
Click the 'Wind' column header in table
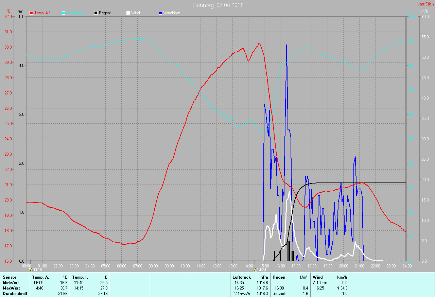coord(318,277)
